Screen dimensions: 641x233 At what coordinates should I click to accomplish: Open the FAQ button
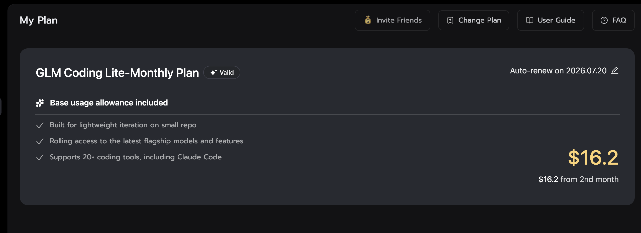point(613,20)
